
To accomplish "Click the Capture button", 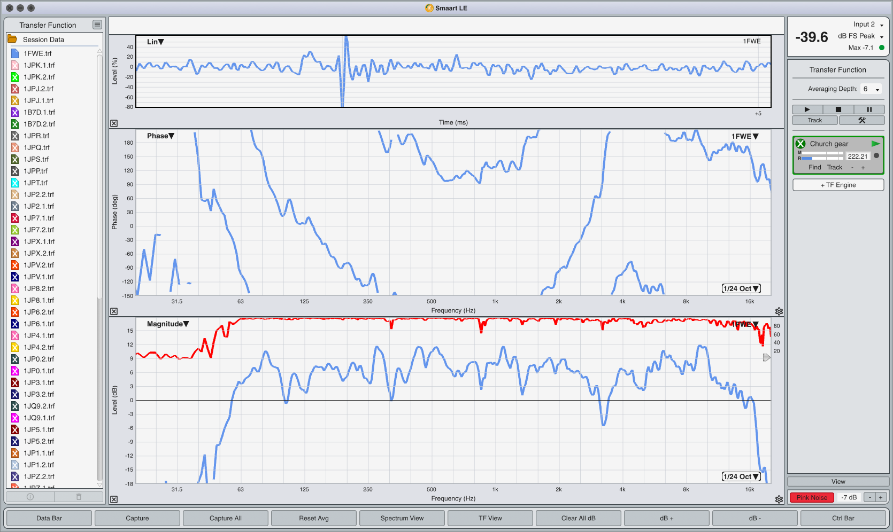I will tap(137, 518).
